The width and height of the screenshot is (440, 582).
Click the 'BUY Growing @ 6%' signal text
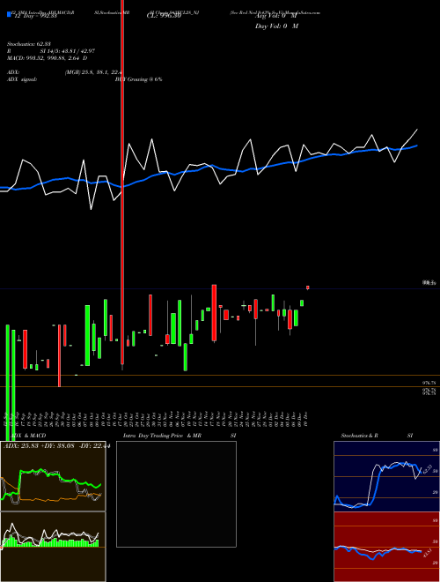(x=138, y=79)
